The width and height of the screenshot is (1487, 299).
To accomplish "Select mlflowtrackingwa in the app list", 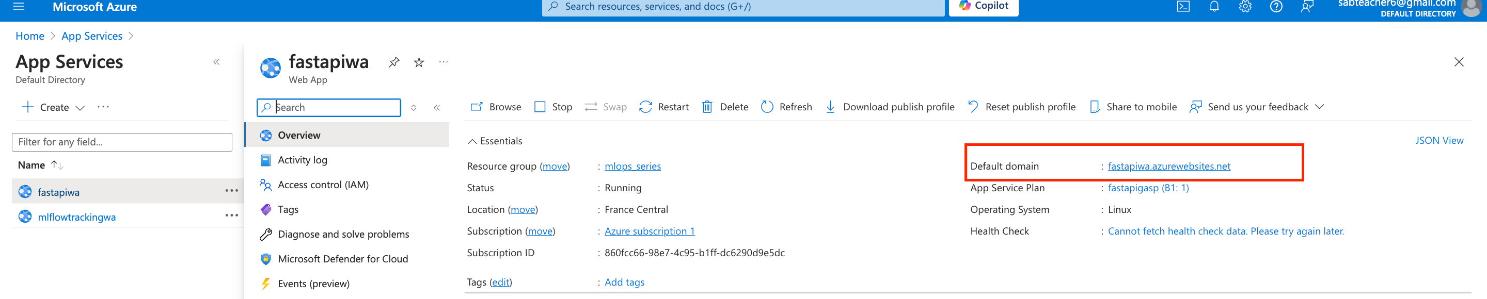I will (x=77, y=217).
